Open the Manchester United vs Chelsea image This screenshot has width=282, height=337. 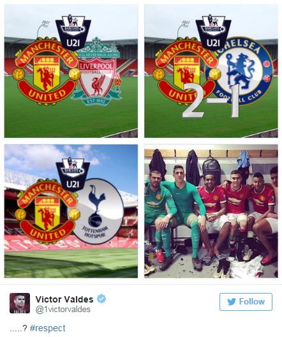tap(211, 71)
